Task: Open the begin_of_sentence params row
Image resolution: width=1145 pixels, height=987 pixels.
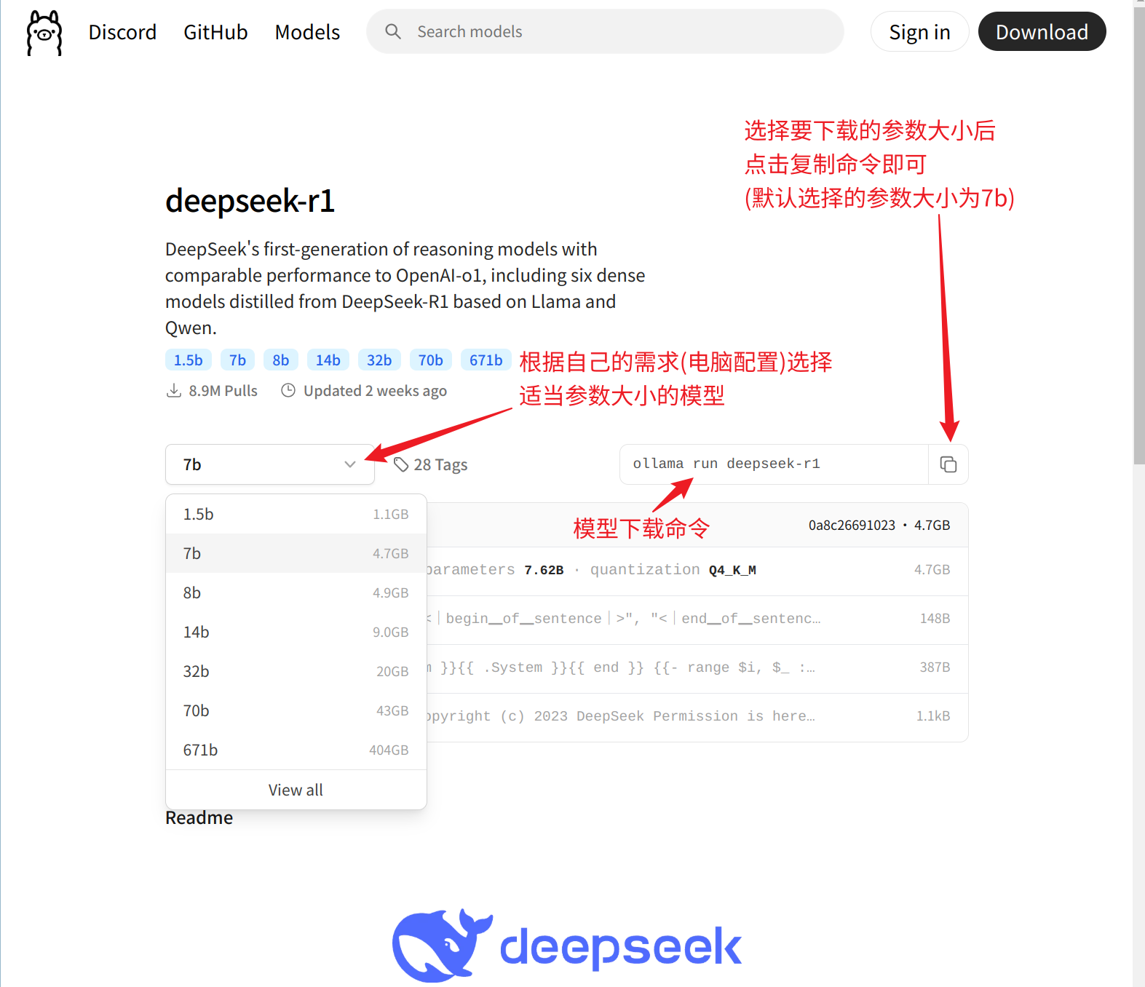Action: 697,619
